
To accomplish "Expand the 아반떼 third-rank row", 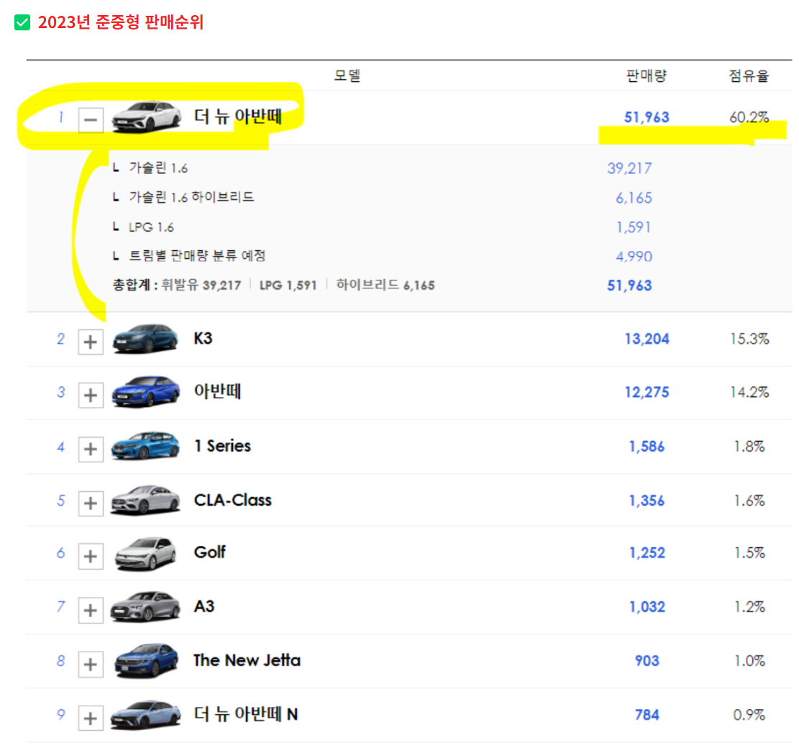I will coord(91,396).
